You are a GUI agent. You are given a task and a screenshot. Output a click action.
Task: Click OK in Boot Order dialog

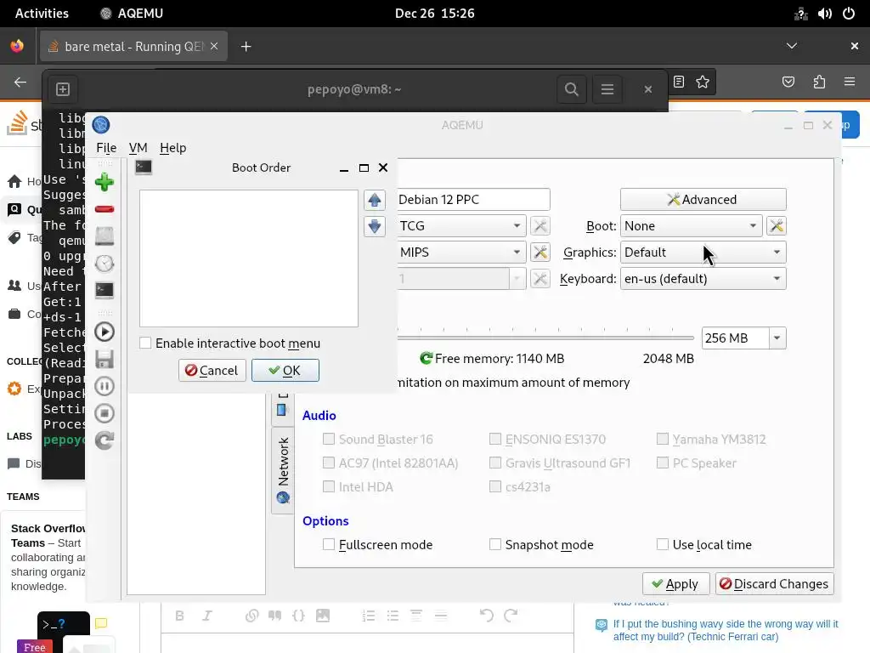tap(285, 371)
